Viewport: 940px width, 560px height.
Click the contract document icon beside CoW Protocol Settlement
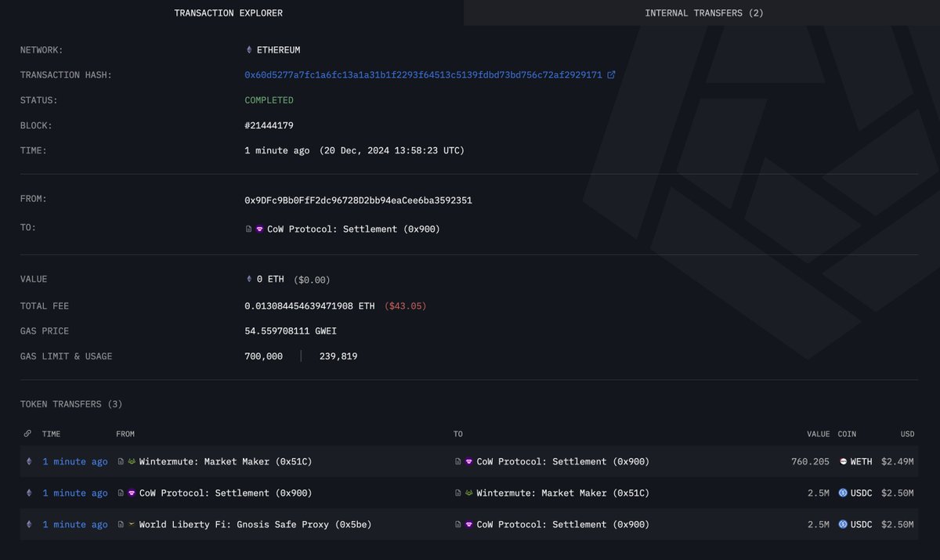click(247, 229)
